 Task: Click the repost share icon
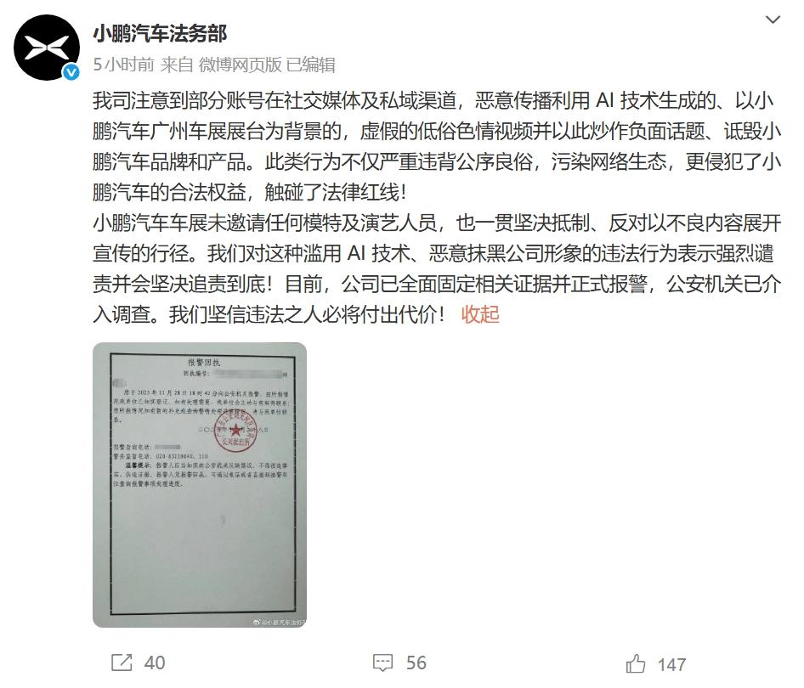[x=122, y=663]
